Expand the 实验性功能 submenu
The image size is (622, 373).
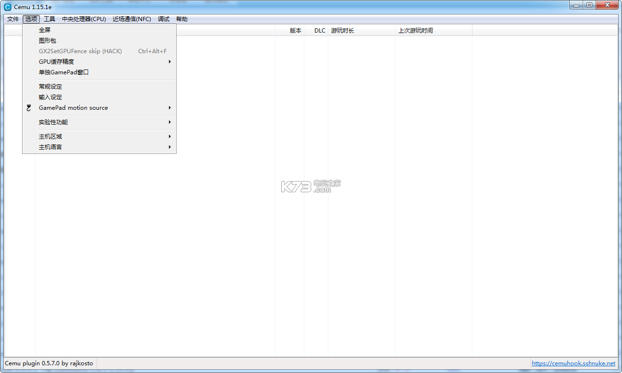tap(99, 122)
